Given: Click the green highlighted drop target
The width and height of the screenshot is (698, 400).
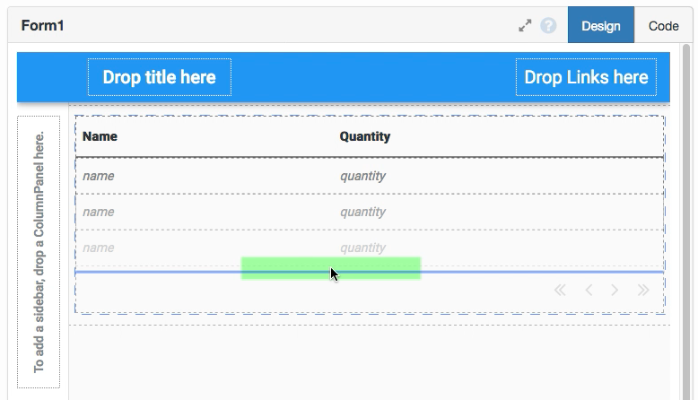Looking at the screenshot, I should (x=330, y=268).
